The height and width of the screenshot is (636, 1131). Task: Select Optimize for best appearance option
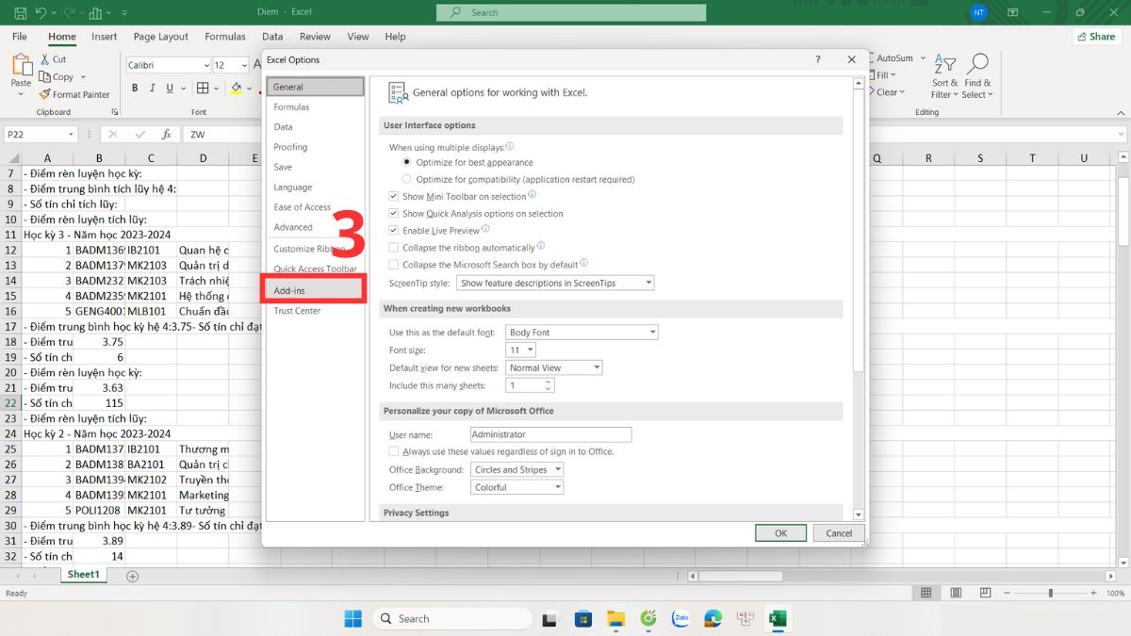click(x=407, y=162)
